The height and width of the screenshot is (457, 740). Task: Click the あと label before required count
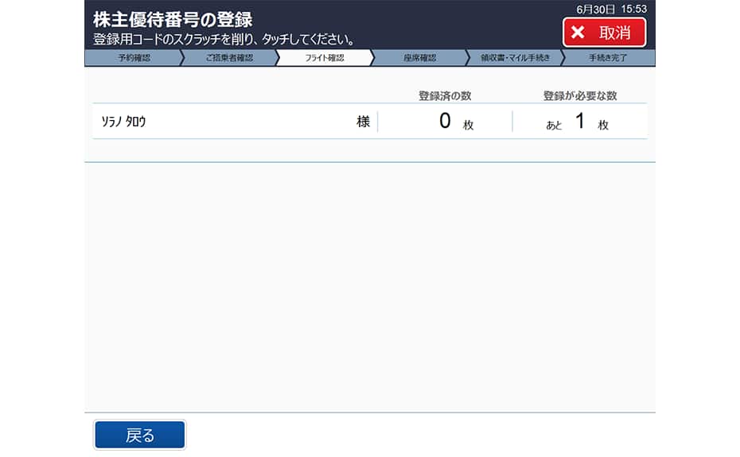(554, 126)
